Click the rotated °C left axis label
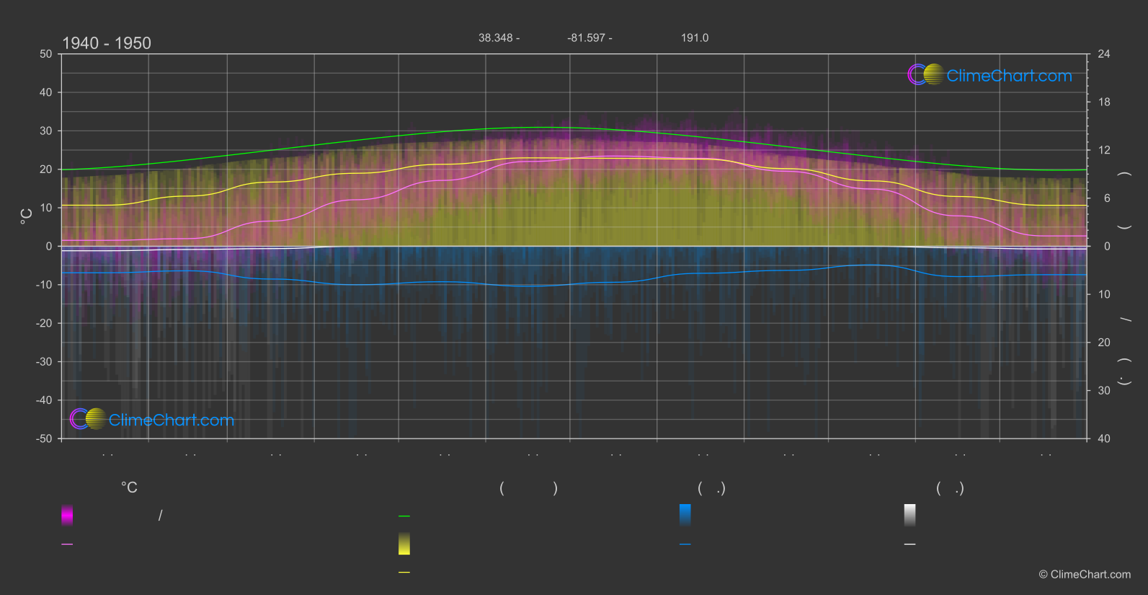 pyautogui.click(x=27, y=216)
